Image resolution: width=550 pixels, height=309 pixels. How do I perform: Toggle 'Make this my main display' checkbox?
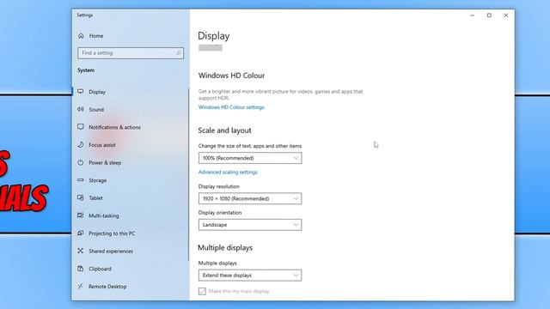(202, 291)
